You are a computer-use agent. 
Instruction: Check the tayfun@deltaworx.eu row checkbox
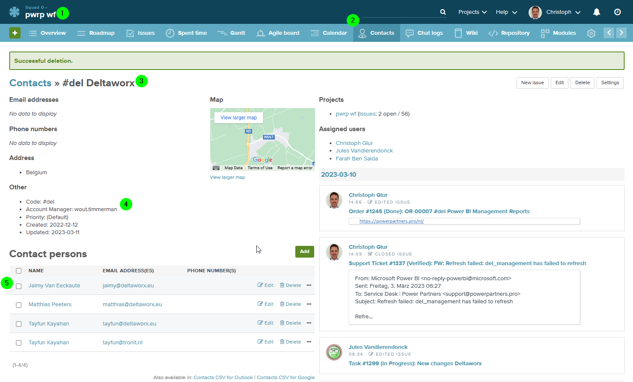(18, 324)
